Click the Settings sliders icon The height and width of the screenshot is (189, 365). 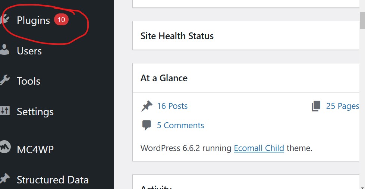4,111
